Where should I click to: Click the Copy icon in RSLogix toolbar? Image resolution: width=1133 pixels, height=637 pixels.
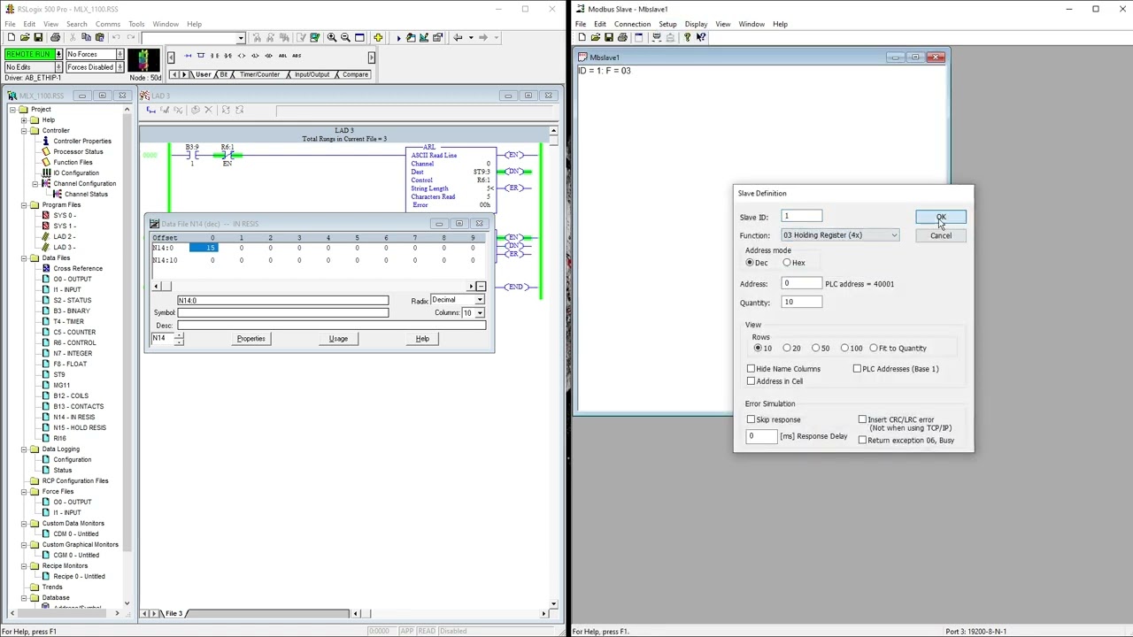coord(86,37)
